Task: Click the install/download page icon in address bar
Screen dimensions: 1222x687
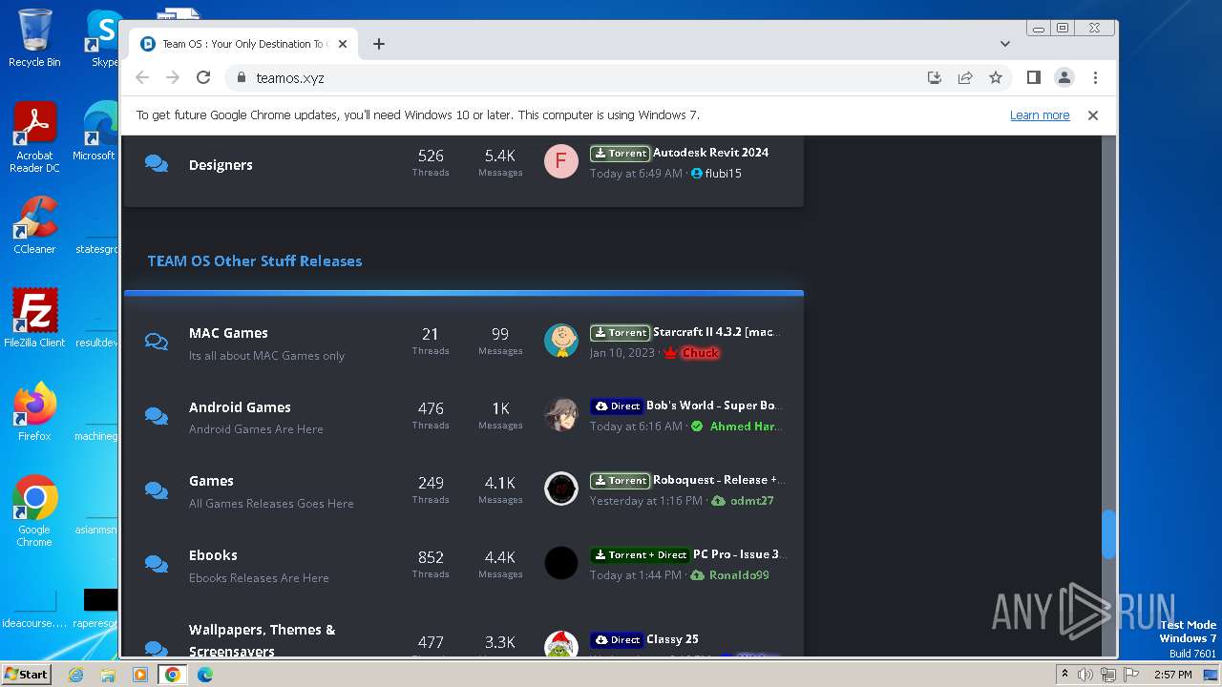Action: (935, 77)
